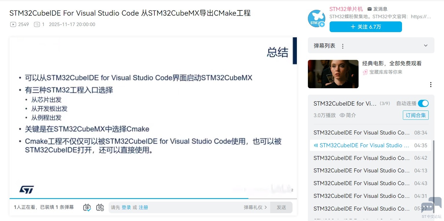Play the playlist video with duration 04:31
The image size is (444, 221).
[x=370, y=196]
